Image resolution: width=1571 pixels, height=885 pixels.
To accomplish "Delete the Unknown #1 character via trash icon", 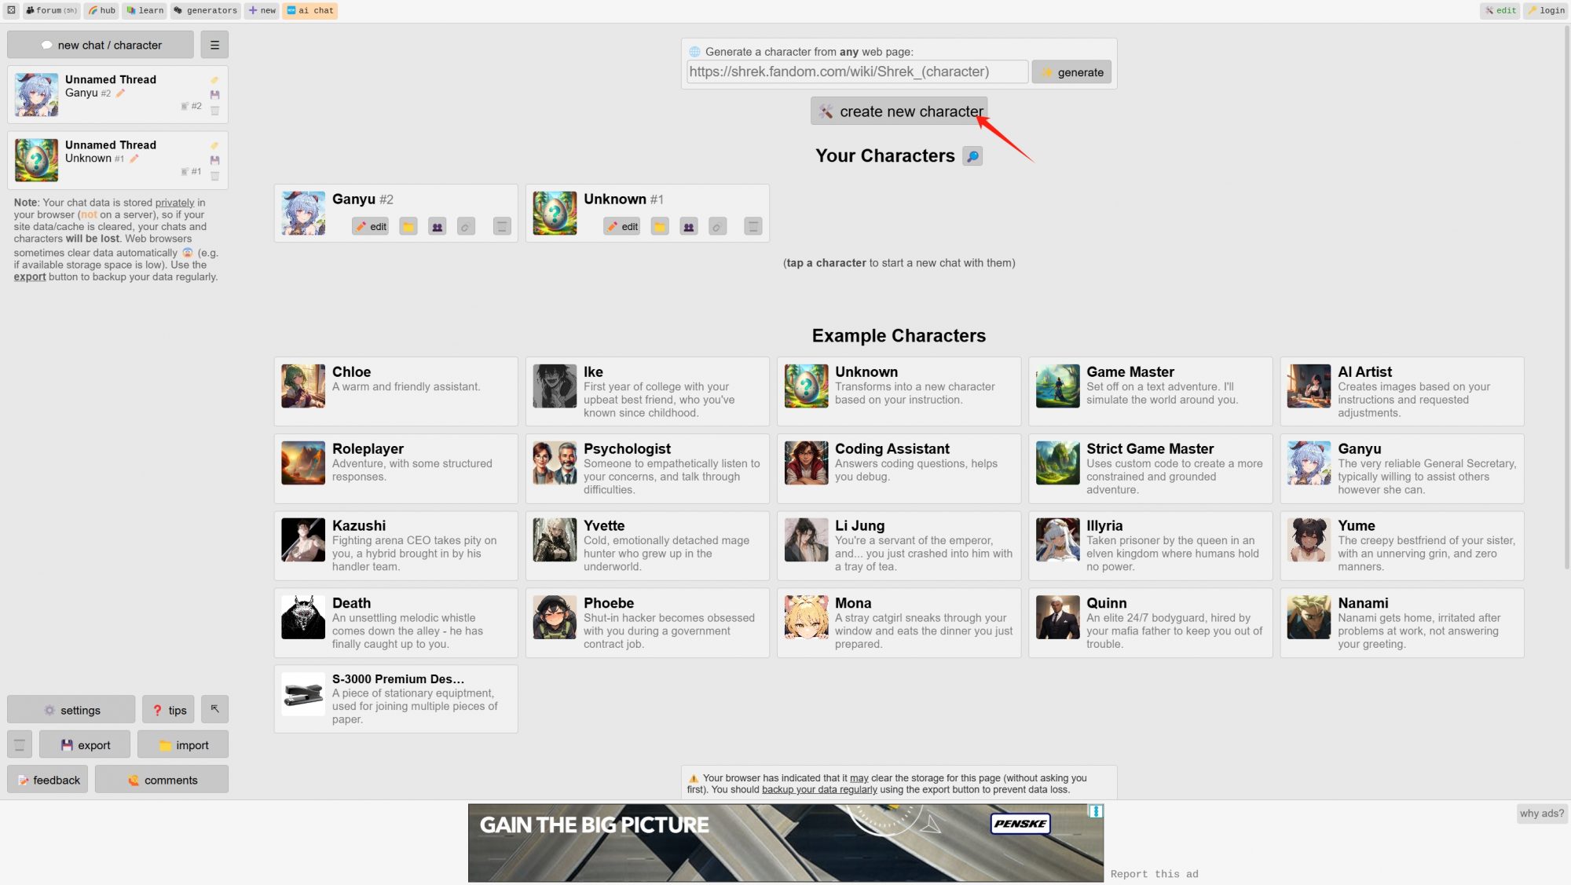I will click(753, 227).
